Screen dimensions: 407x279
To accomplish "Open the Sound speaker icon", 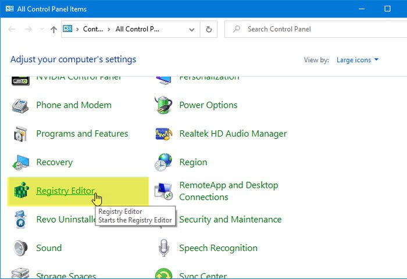I will [21, 248].
